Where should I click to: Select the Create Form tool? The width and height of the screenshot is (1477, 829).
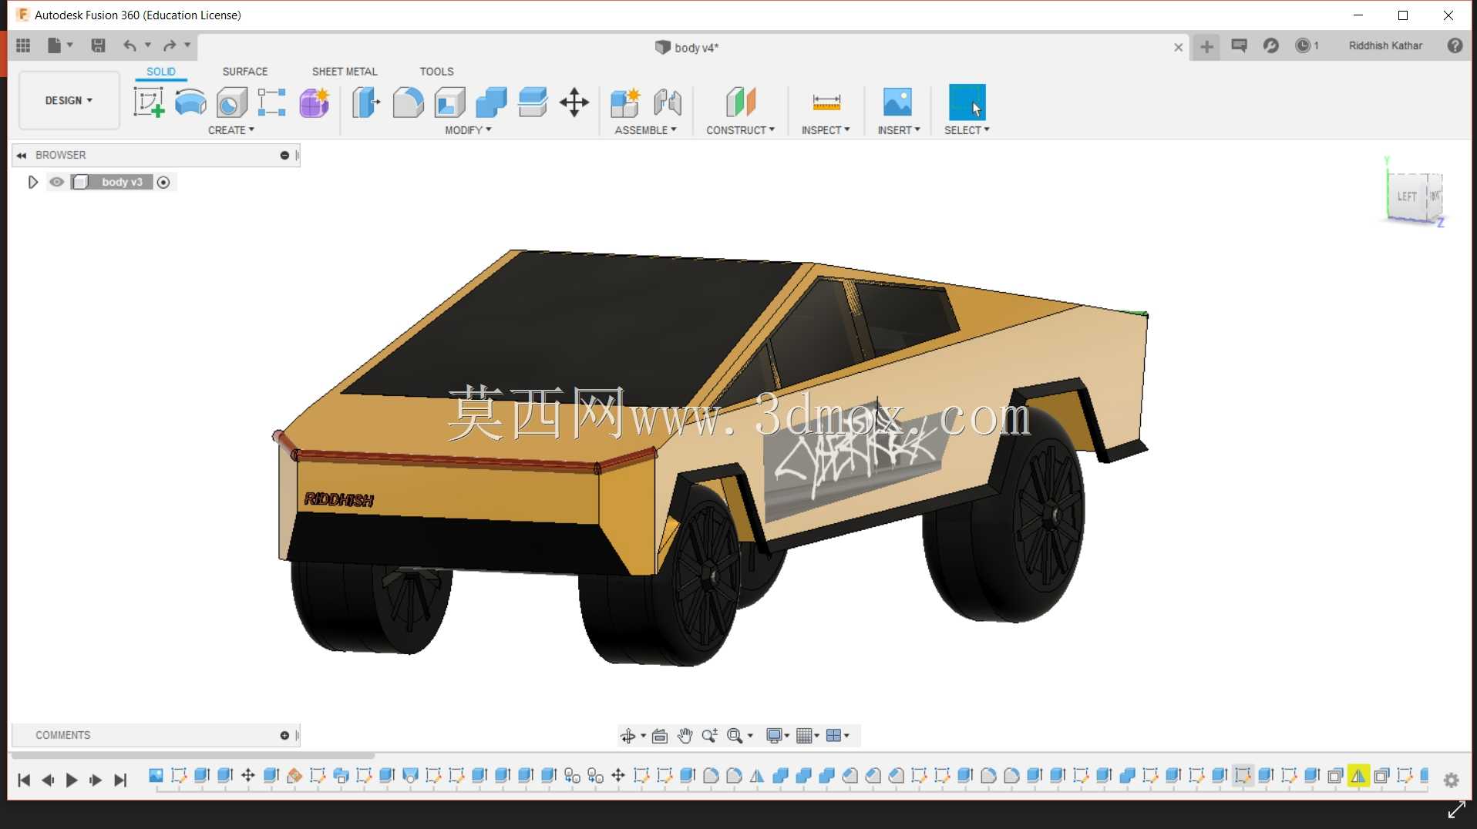coord(315,102)
